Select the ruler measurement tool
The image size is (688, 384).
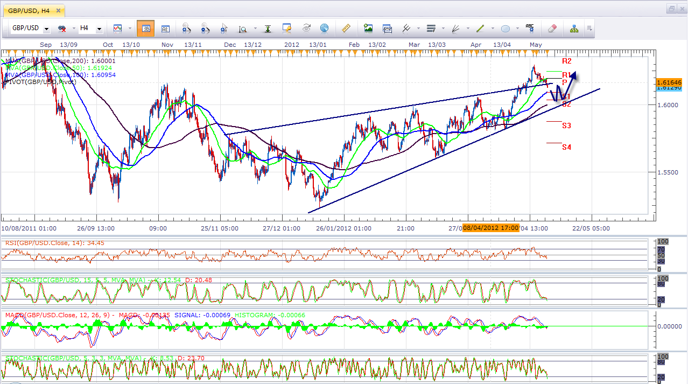[346, 28]
